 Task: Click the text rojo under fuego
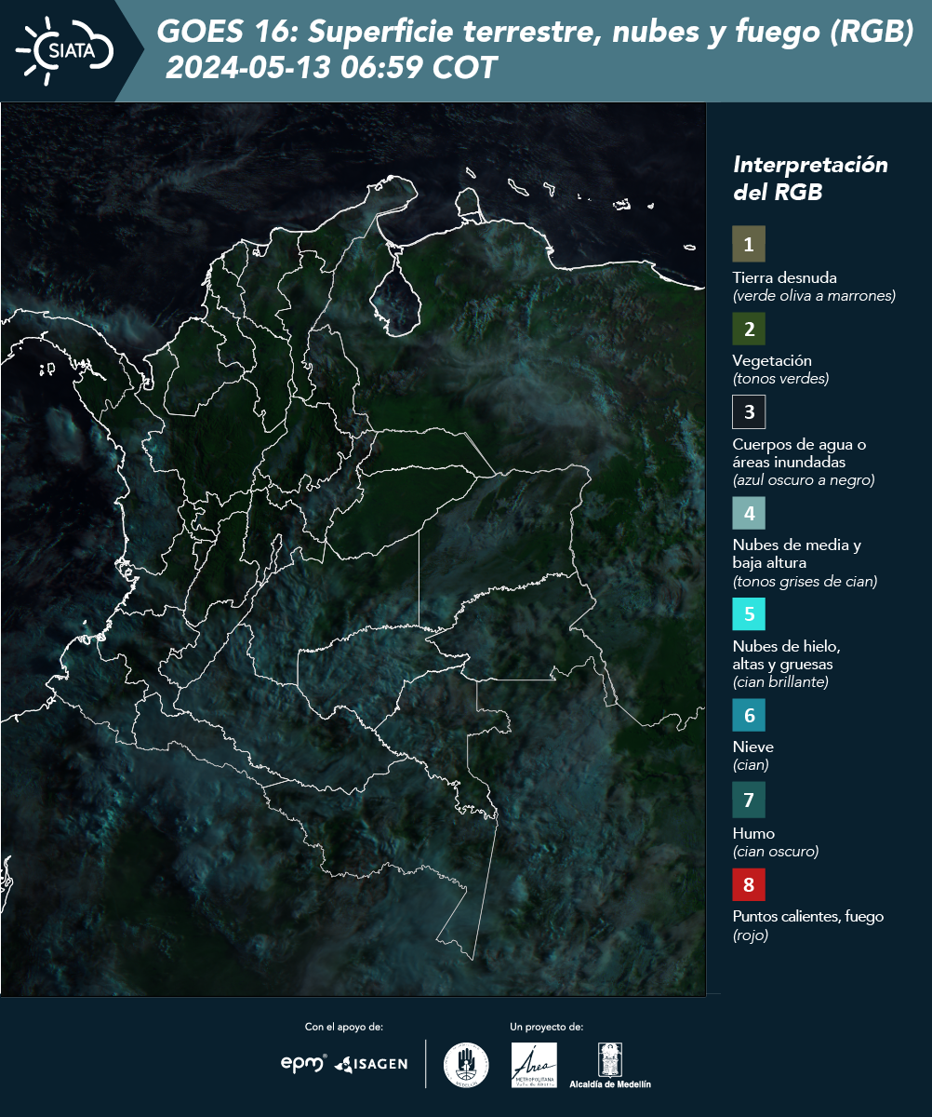click(751, 935)
